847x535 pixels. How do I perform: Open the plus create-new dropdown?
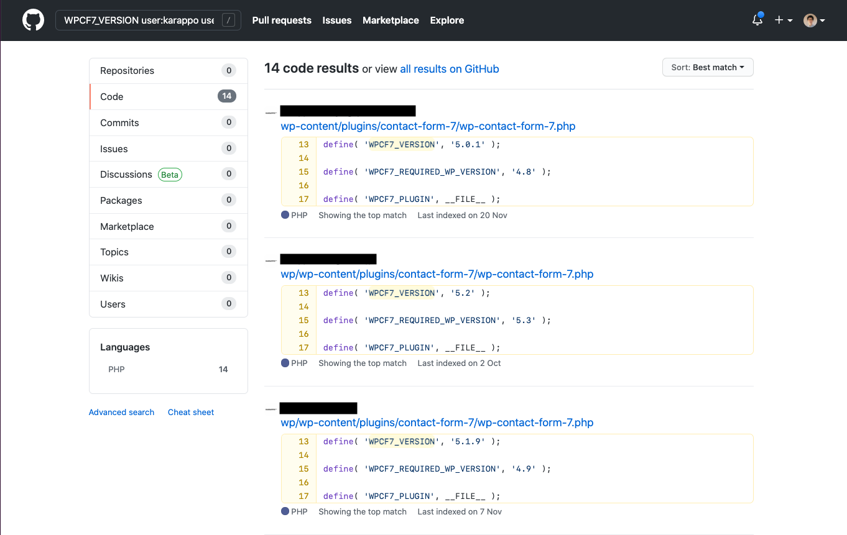(x=783, y=21)
